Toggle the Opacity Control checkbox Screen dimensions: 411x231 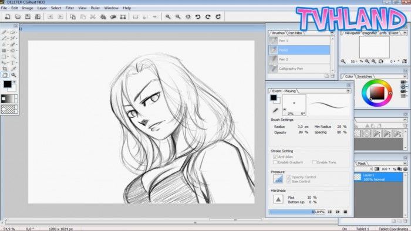pos(289,177)
